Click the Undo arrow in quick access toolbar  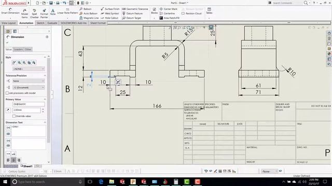coord(64,3)
